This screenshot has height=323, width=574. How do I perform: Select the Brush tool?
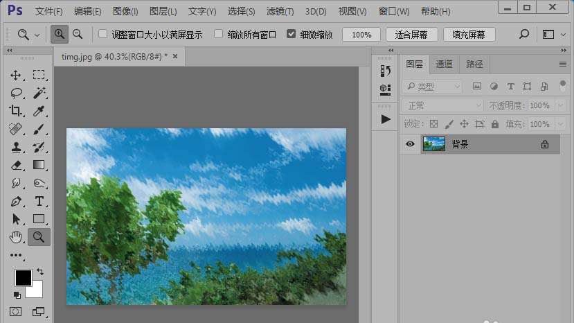click(x=39, y=129)
